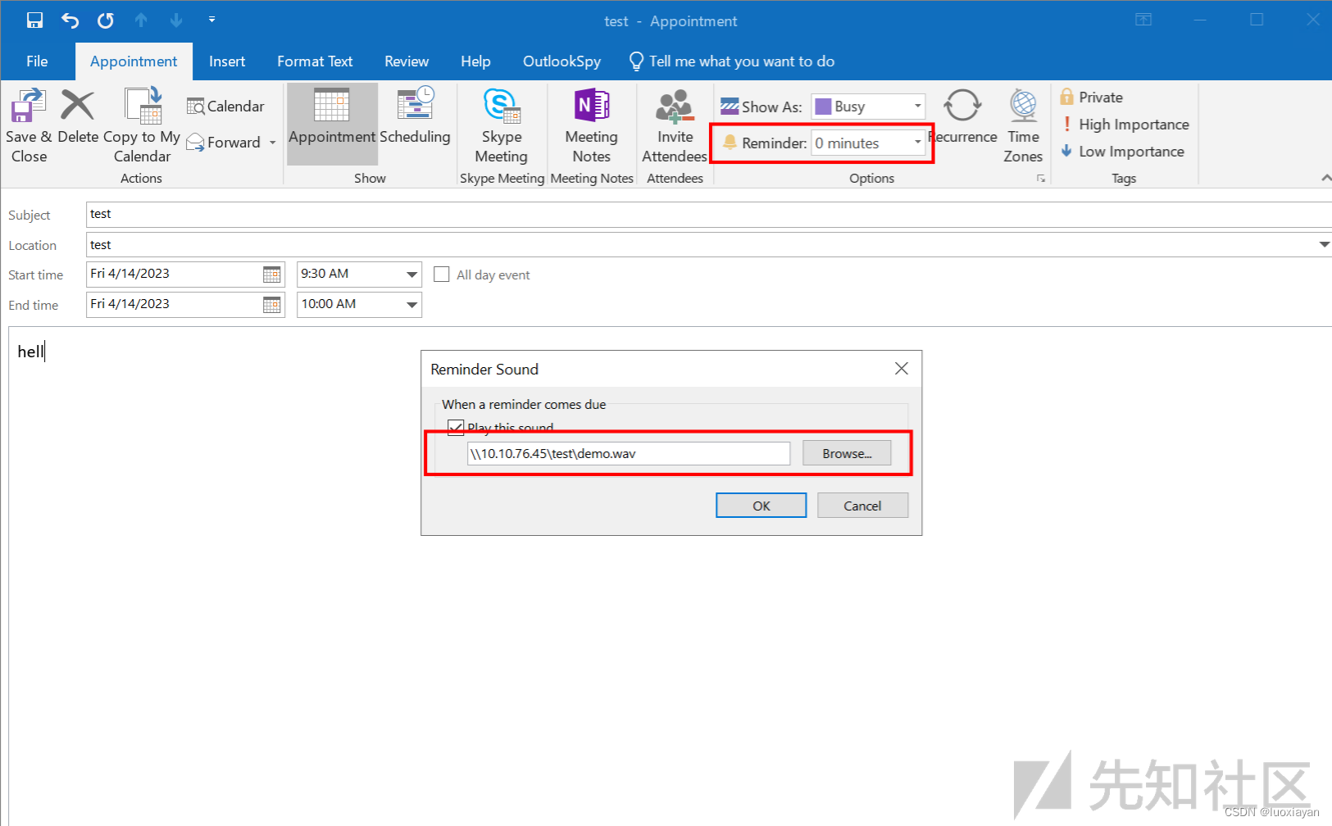
Task: Click the Ribbon Display Options icon
Action: (1143, 20)
